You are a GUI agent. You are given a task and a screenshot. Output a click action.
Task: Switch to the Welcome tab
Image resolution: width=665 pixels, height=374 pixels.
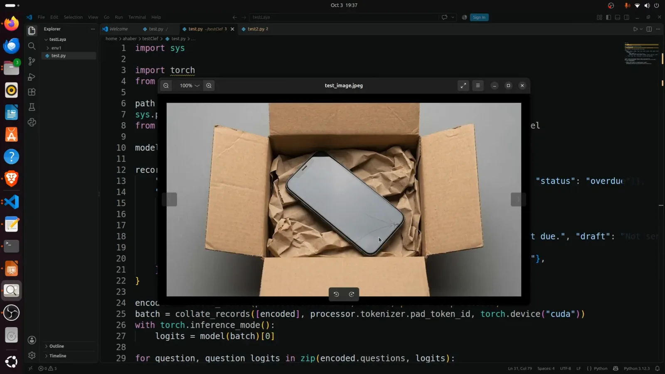(118, 29)
